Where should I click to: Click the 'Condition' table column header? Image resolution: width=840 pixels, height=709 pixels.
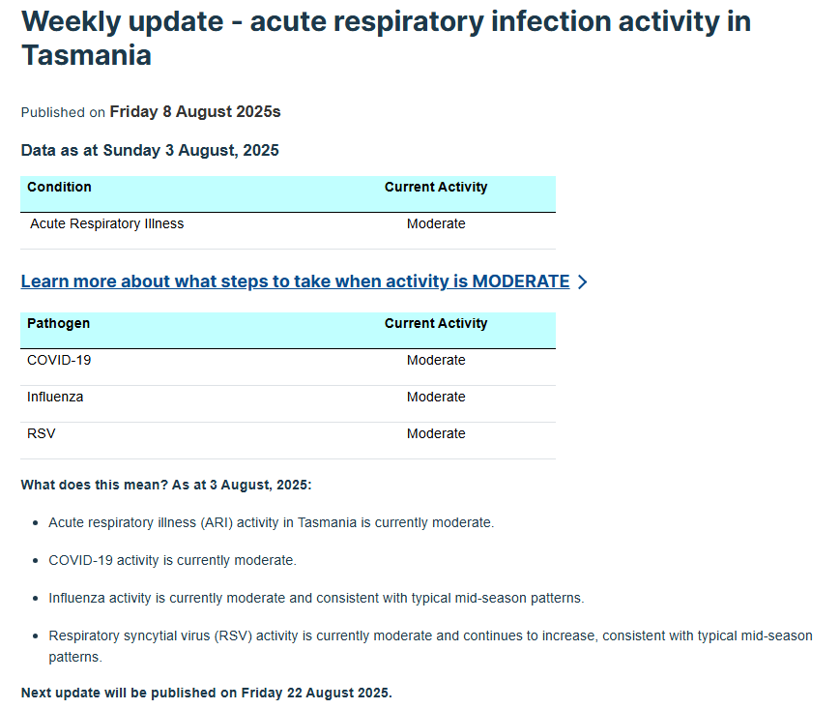pos(59,187)
